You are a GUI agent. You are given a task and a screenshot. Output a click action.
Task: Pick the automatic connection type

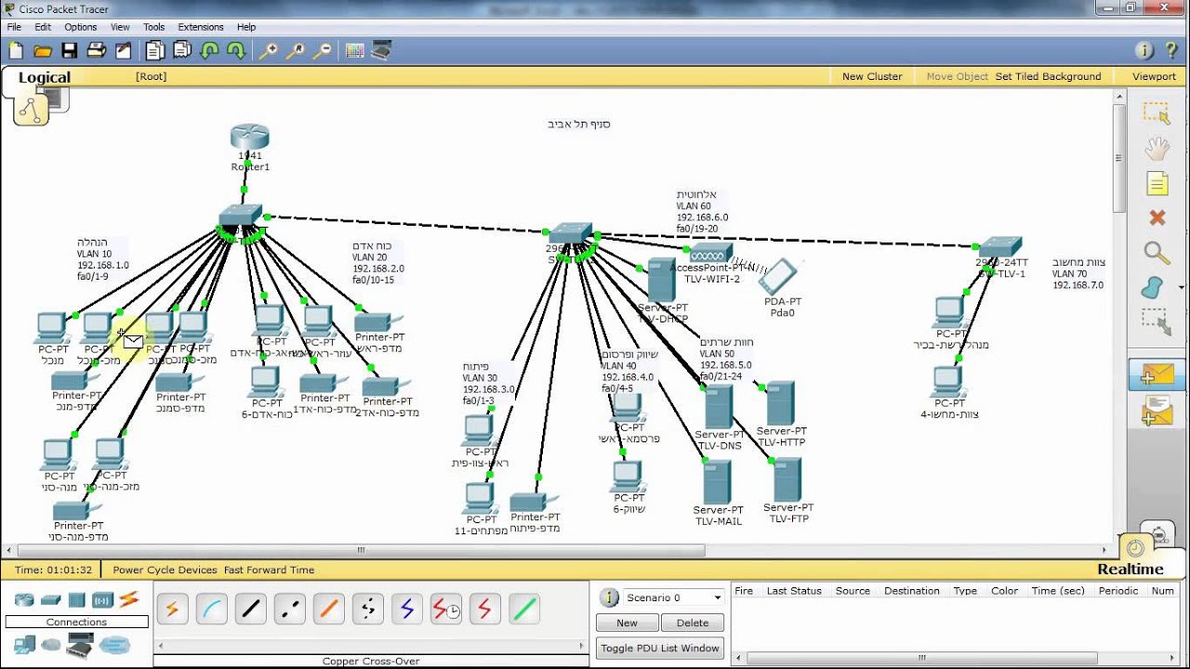coord(172,610)
